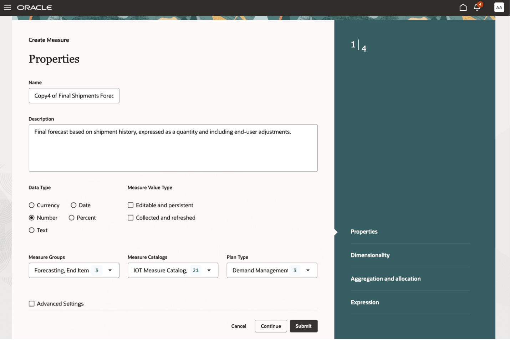Image resolution: width=510 pixels, height=340 pixels.
Task: Click the Measure Catalogs count badge 21
Action: click(x=195, y=270)
